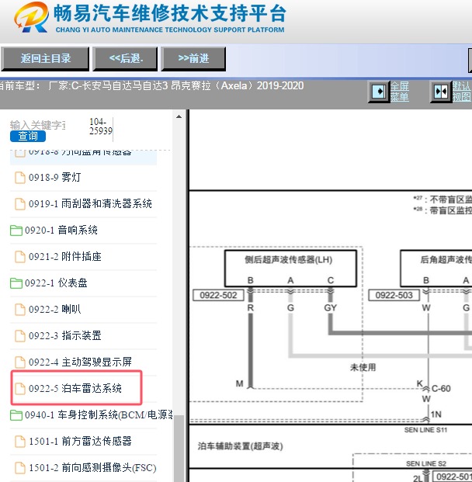Open 0918-9 雾灯 tree item
This screenshot has width=472, height=482.
tap(55, 178)
